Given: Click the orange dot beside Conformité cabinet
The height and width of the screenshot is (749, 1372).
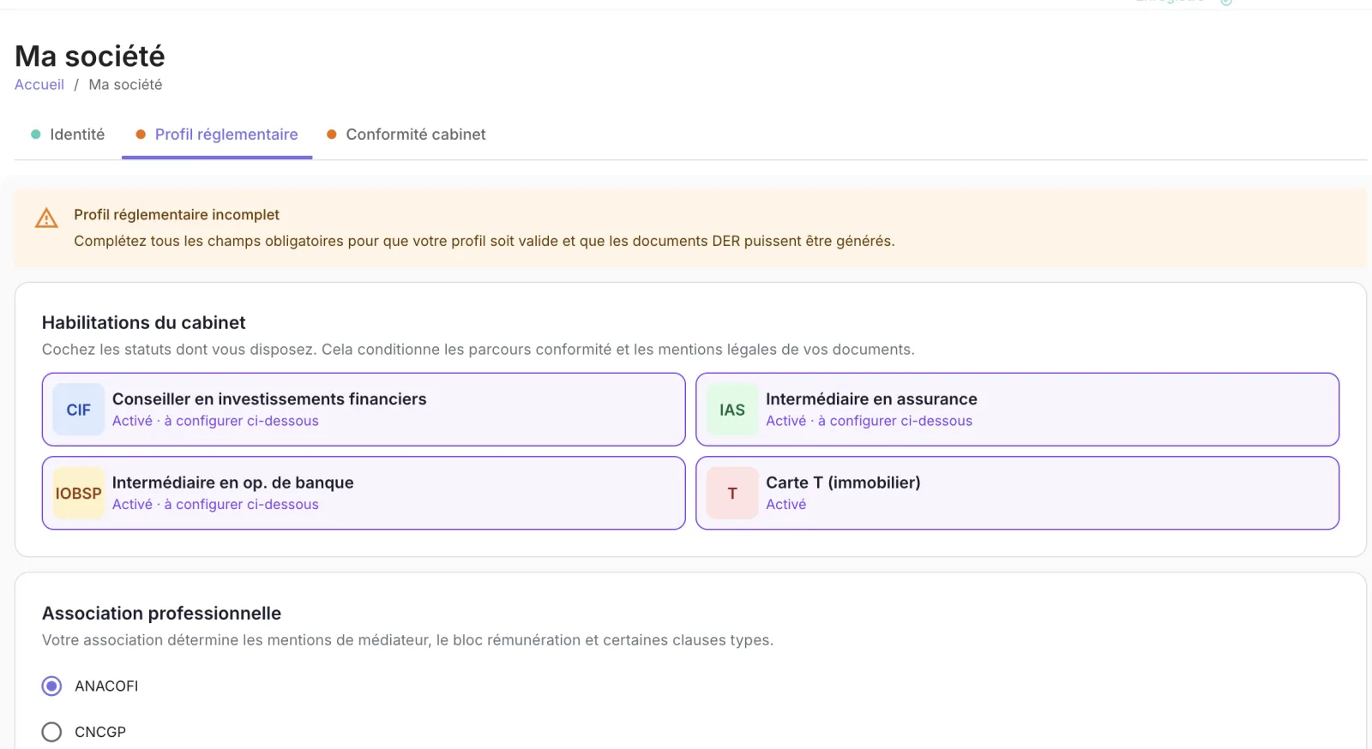Looking at the screenshot, I should click(x=332, y=135).
